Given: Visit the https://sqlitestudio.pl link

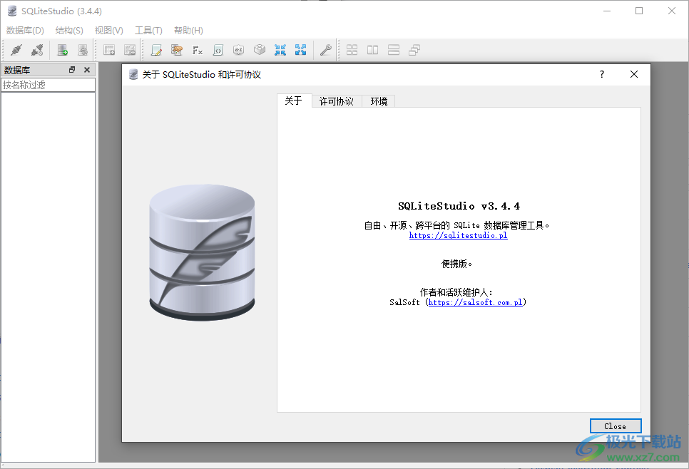Looking at the screenshot, I should 459,235.
